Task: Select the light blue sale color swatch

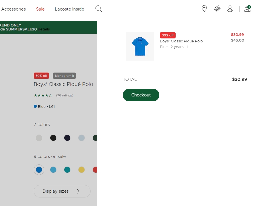Action: (x=53, y=170)
